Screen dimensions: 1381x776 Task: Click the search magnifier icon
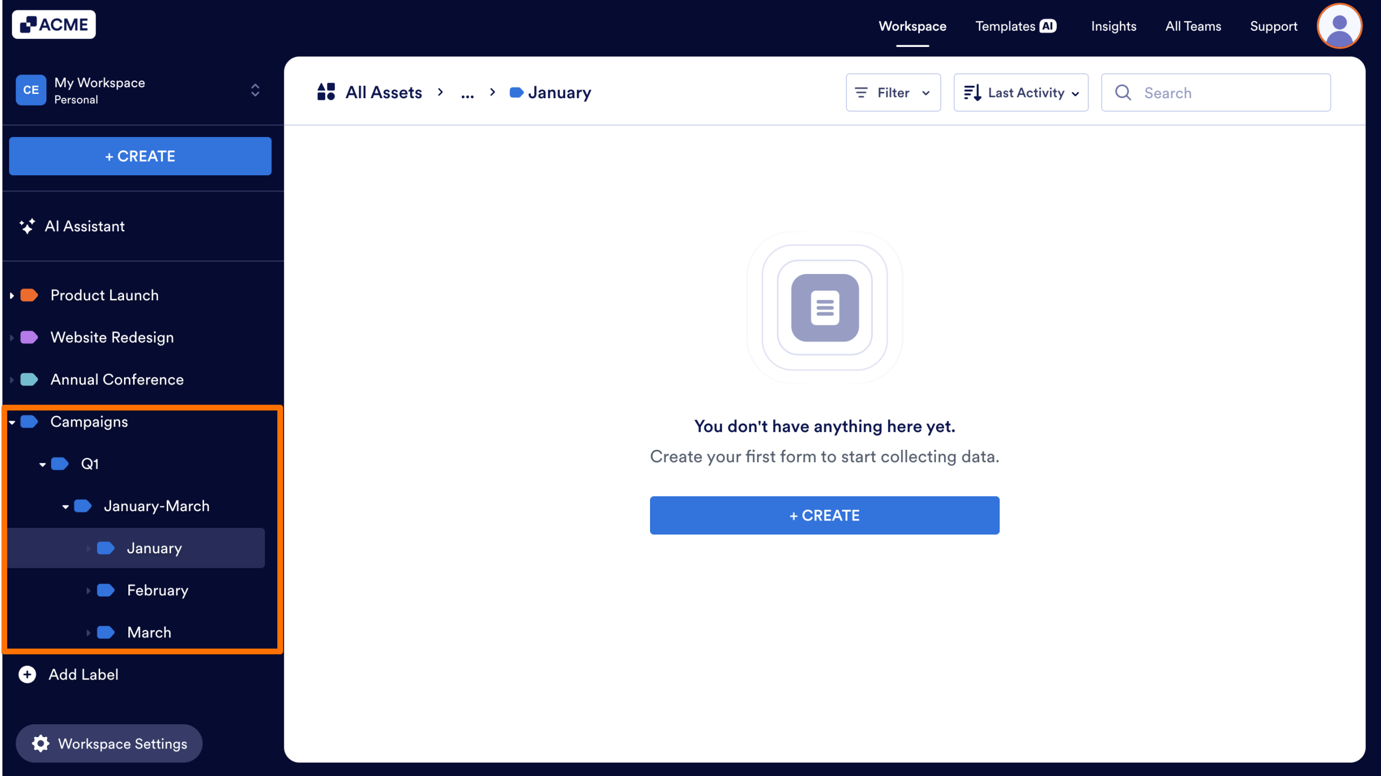(1123, 93)
